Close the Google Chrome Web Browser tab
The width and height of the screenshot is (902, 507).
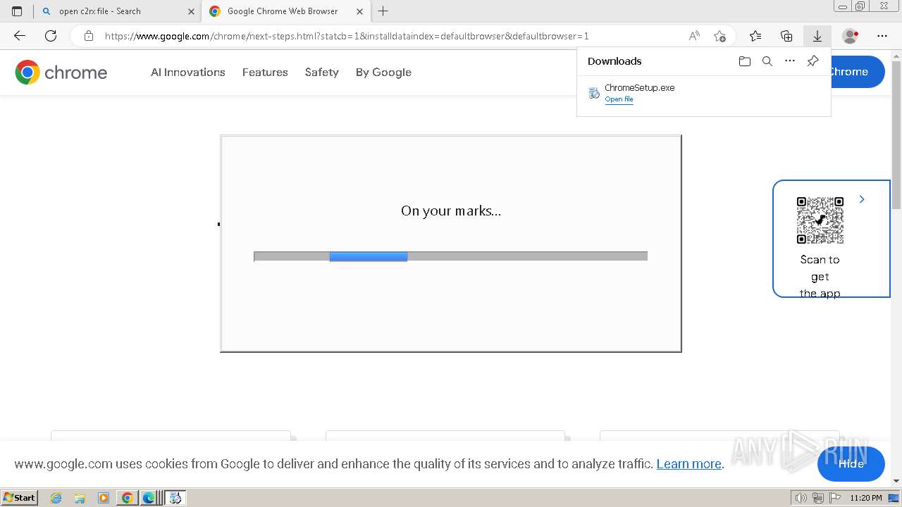pos(359,11)
